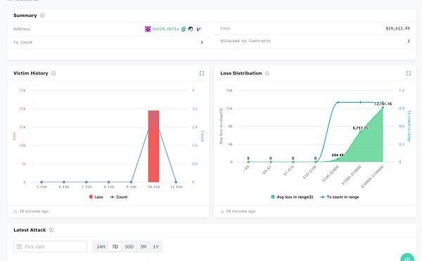
Task: Toggle Count series in legend
Action: click(x=119, y=197)
